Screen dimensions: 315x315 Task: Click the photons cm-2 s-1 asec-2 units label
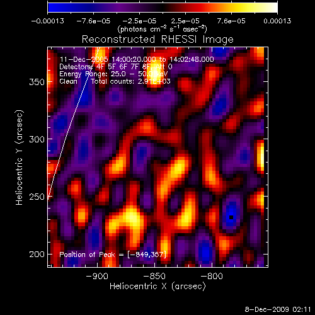point(163,29)
